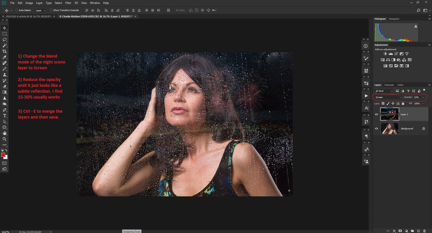Click the red foreground color swatch
432x233 pixels.
point(3,155)
